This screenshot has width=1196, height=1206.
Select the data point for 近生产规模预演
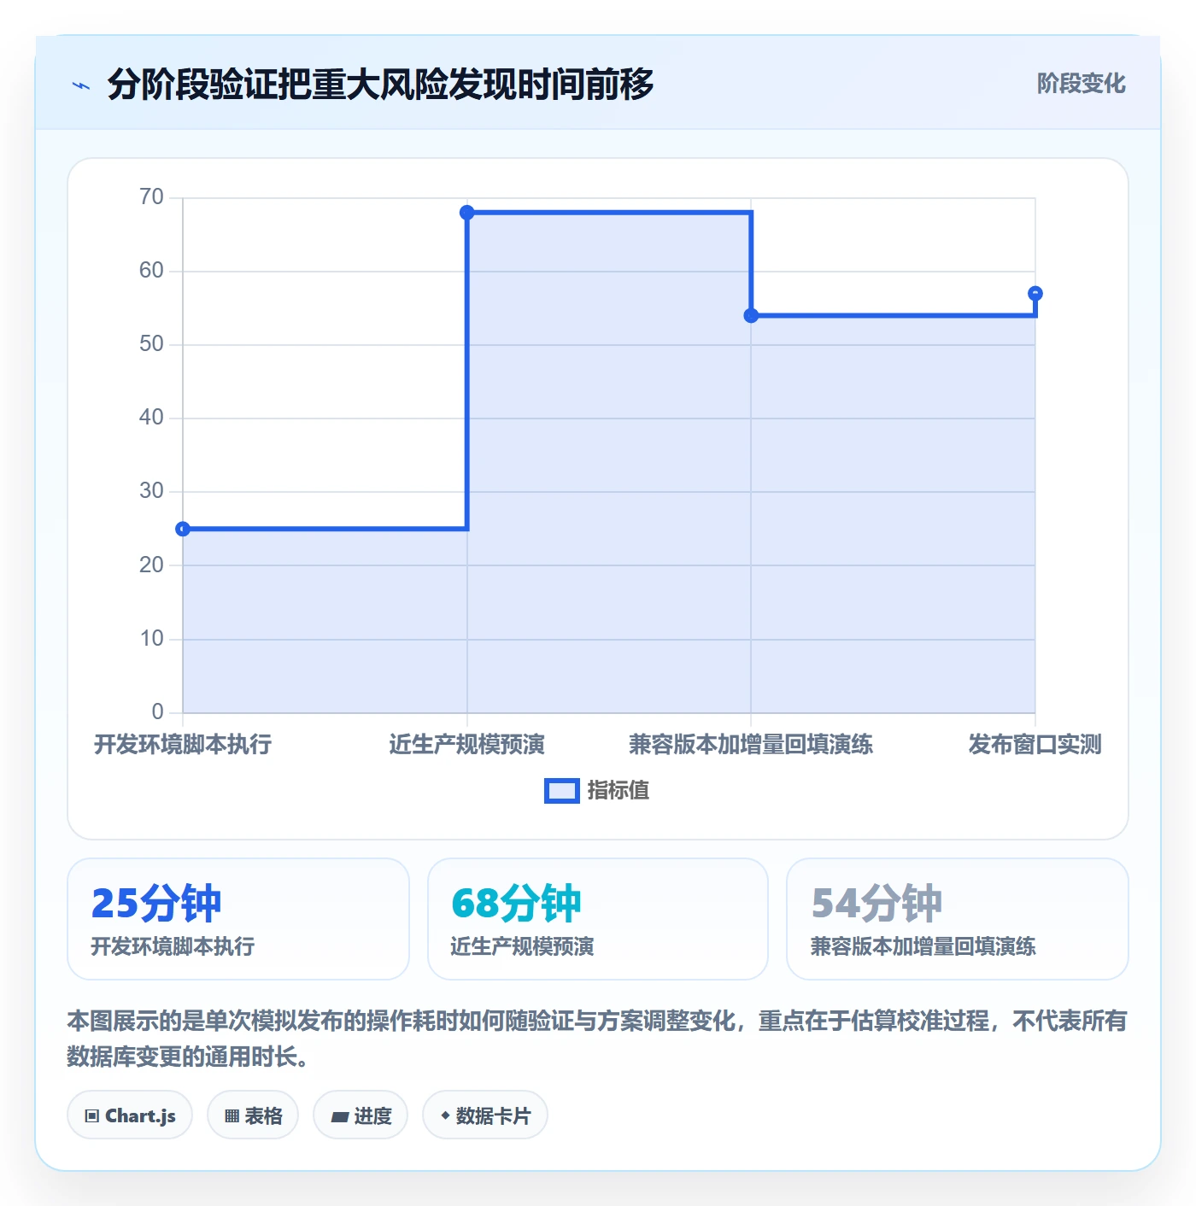click(x=467, y=213)
